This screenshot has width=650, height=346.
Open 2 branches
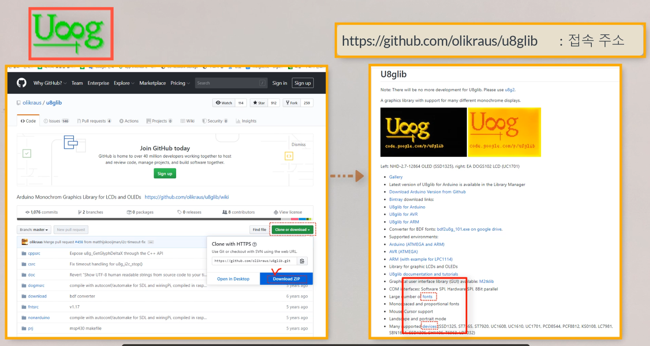91,212
